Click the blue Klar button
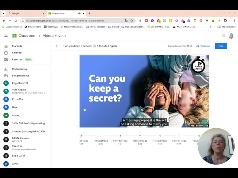The height and width of the screenshot is (178, 238). 221,46
